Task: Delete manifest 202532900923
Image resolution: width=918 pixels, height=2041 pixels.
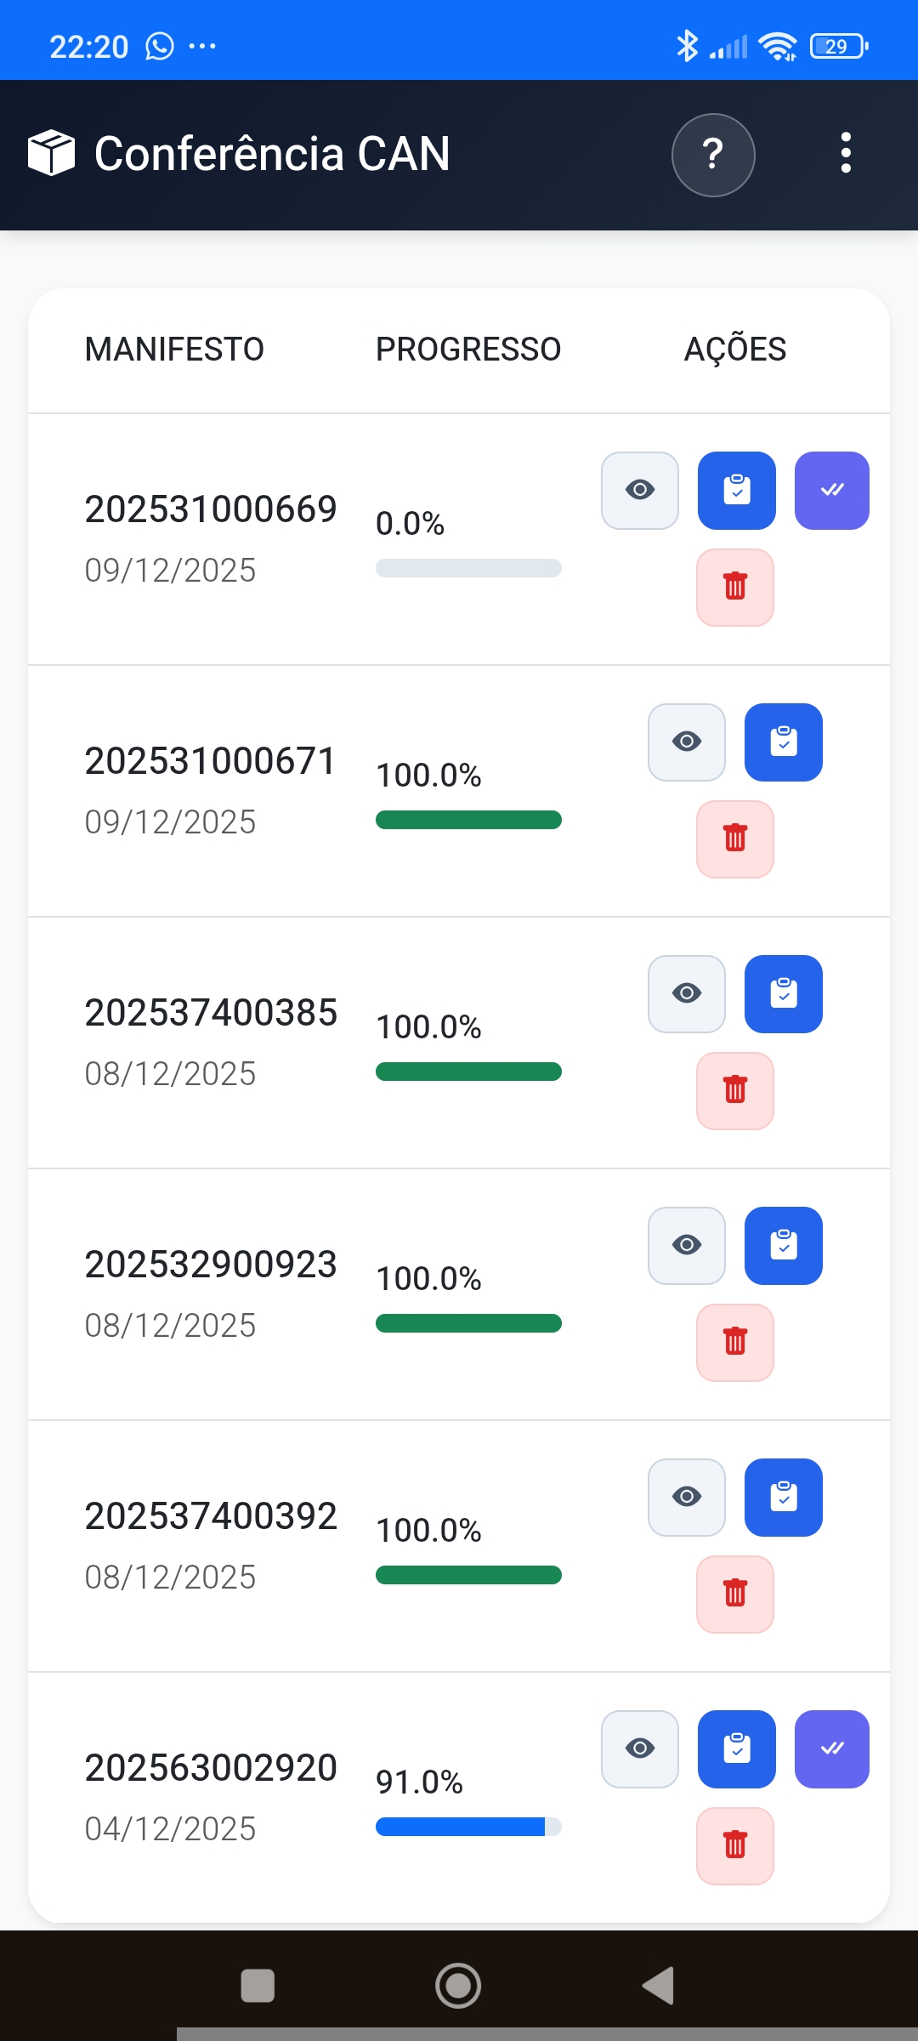Action: point(735,1342)
